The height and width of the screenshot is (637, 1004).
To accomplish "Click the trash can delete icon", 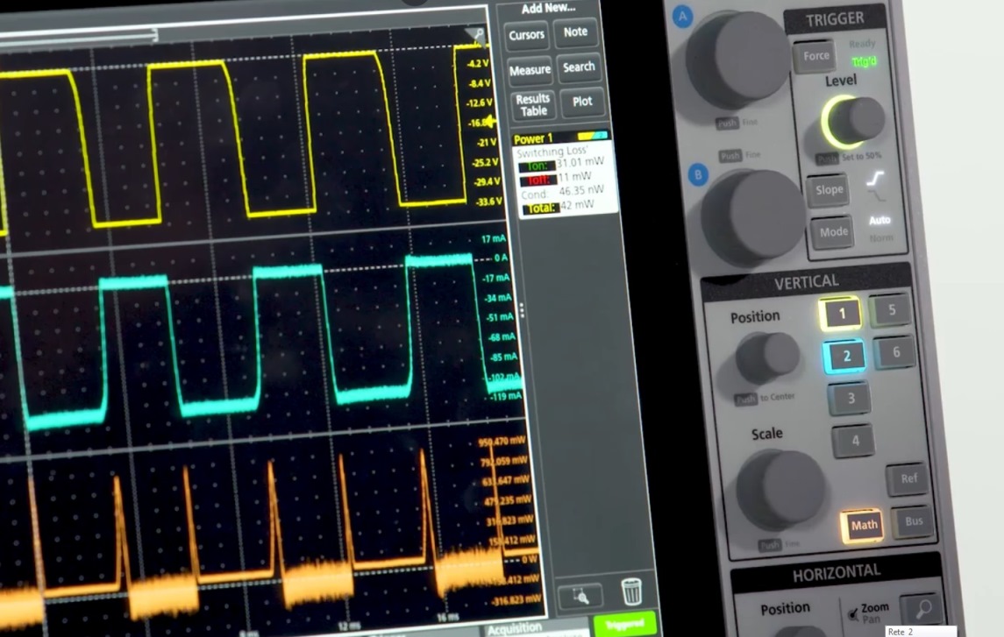I will [x=631, y=592].
